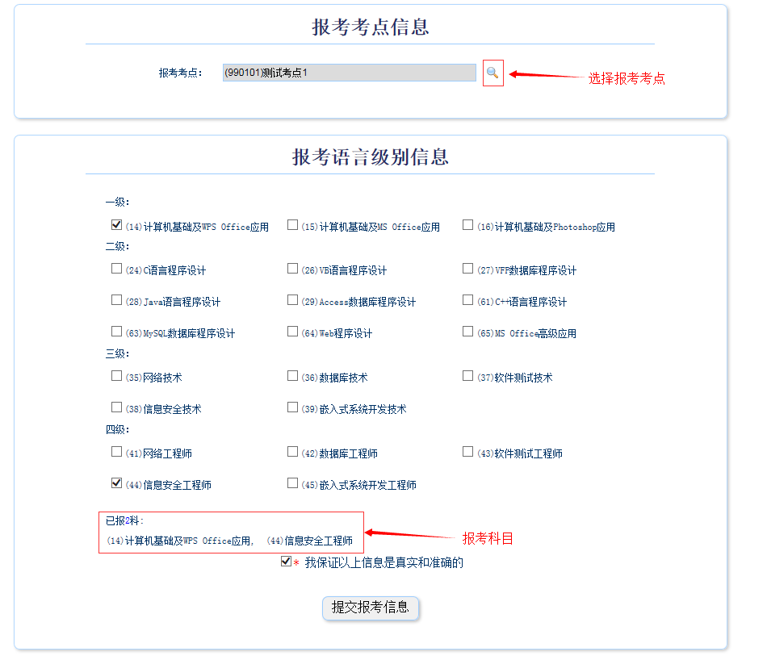Image resolution: width=767 pixels, height=660 pixels.
Task: Check (15) 计算机基础及MS Office应用
Action: pyautogui.click(x=292, y=225)
